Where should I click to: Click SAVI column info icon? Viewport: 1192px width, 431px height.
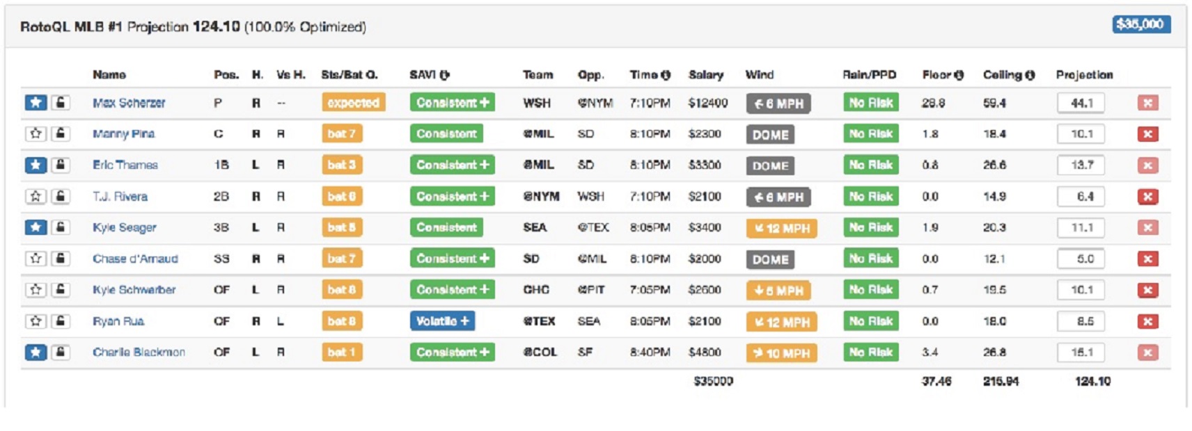pyautogui.click(x=444, y=75)
